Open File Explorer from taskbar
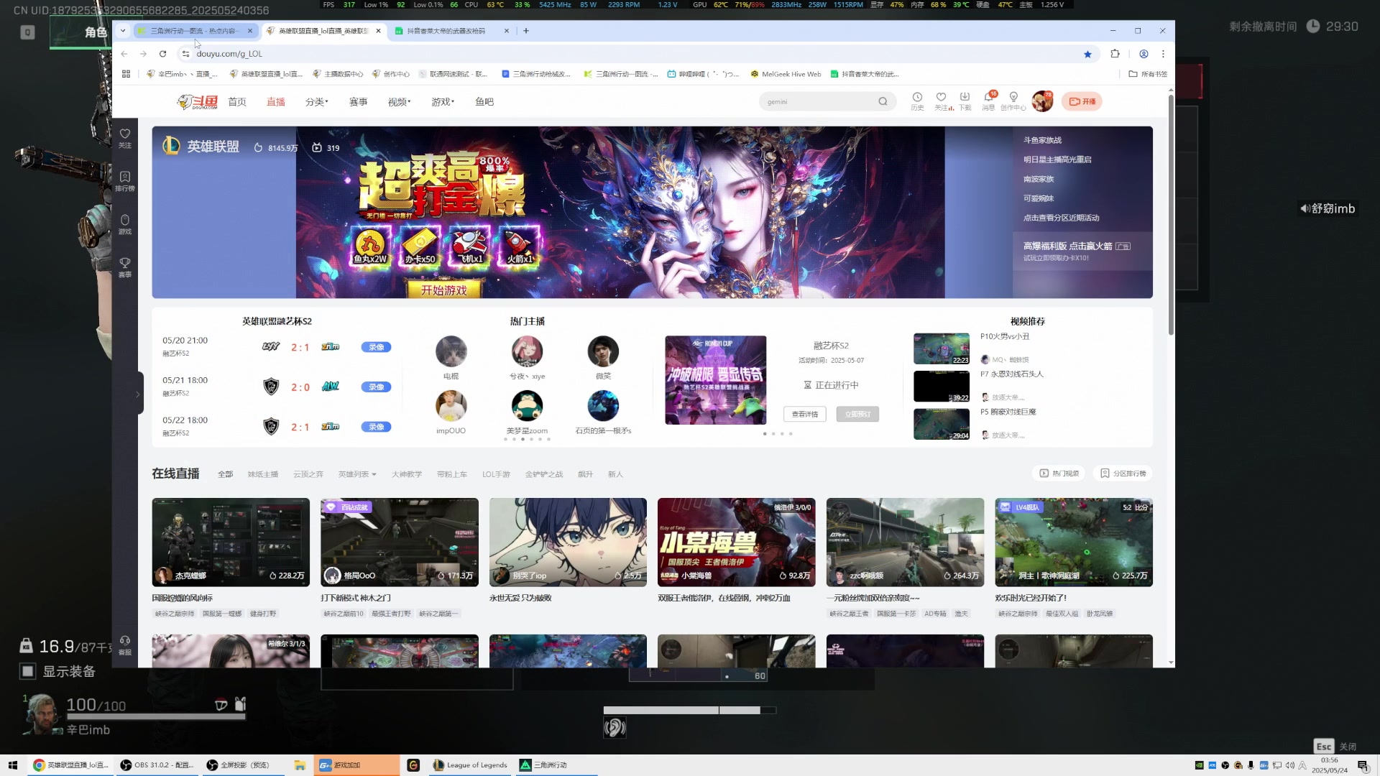This screenshot has height=776, width=1380. (x=300, y=765)
